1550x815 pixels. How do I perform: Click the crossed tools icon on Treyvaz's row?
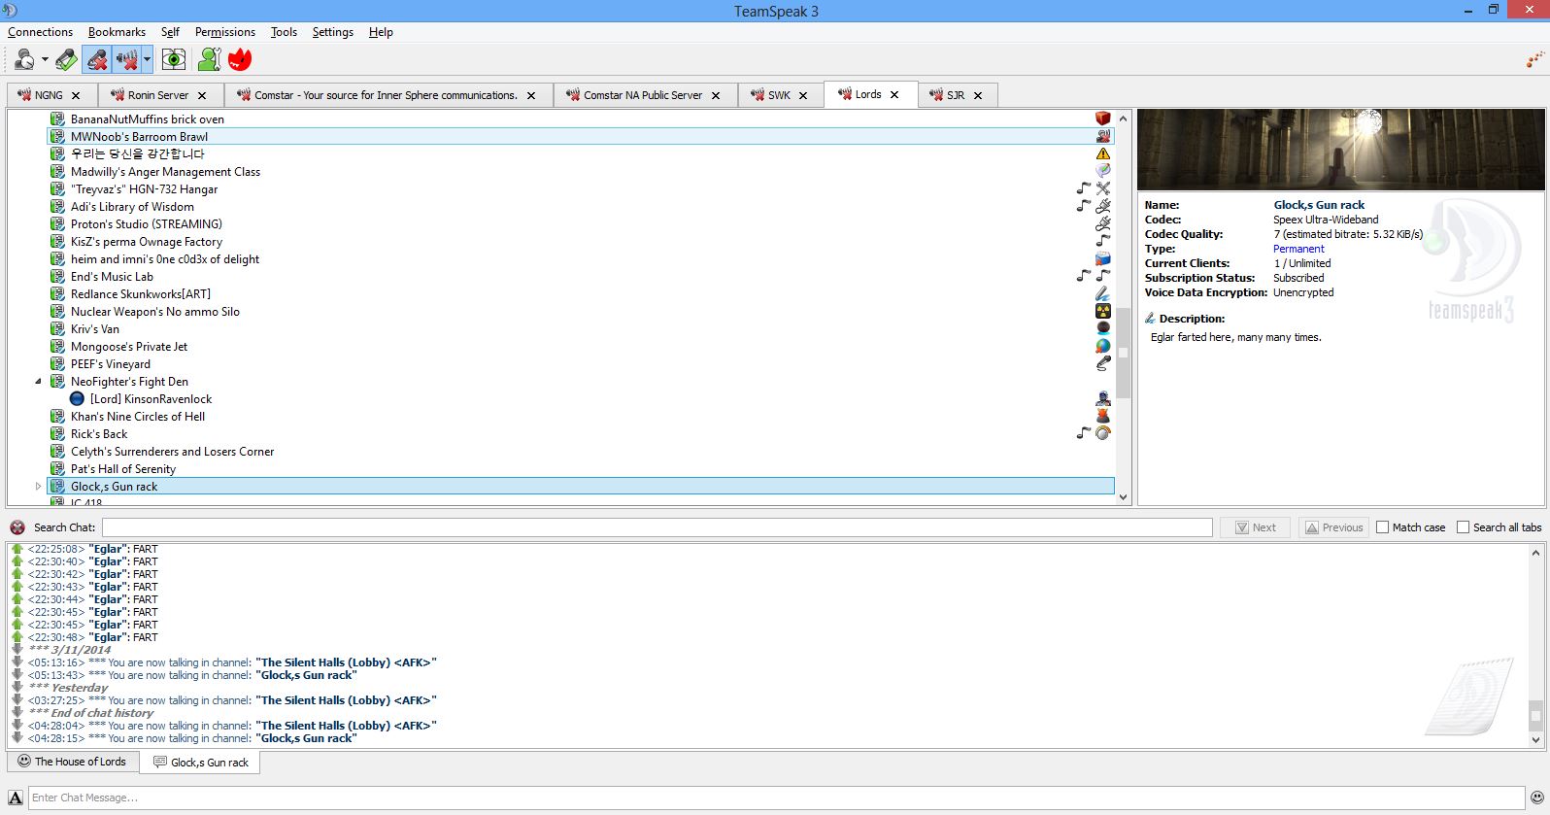pos(1102,188)
